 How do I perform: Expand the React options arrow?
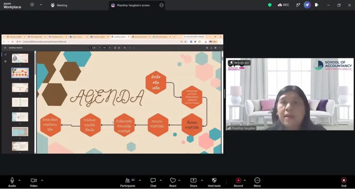click(x=179, y=180)
